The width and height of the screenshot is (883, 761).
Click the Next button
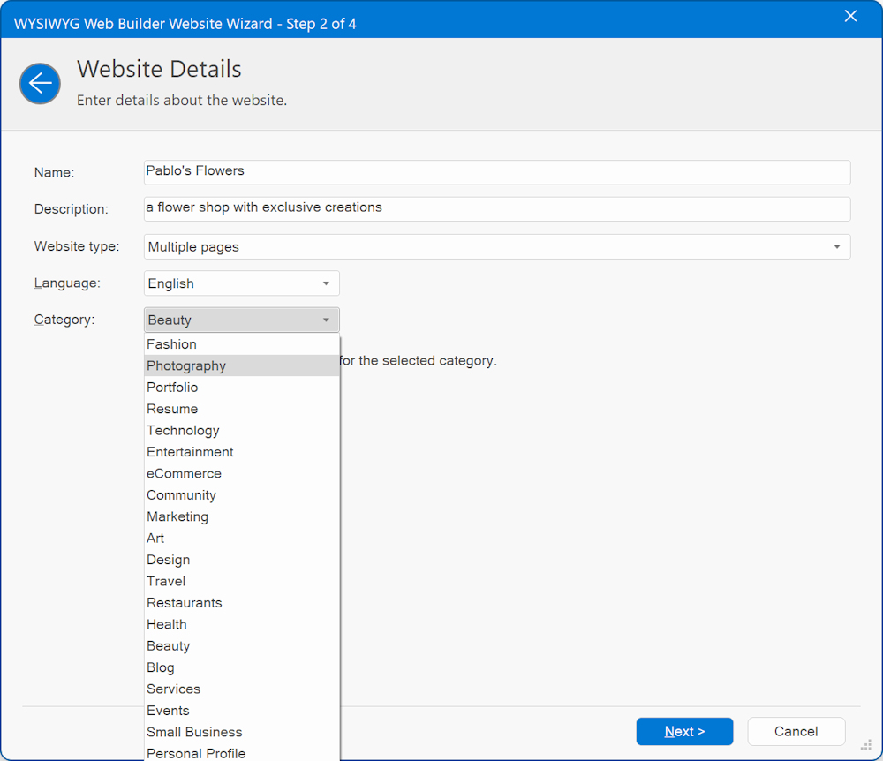[684, 731]
